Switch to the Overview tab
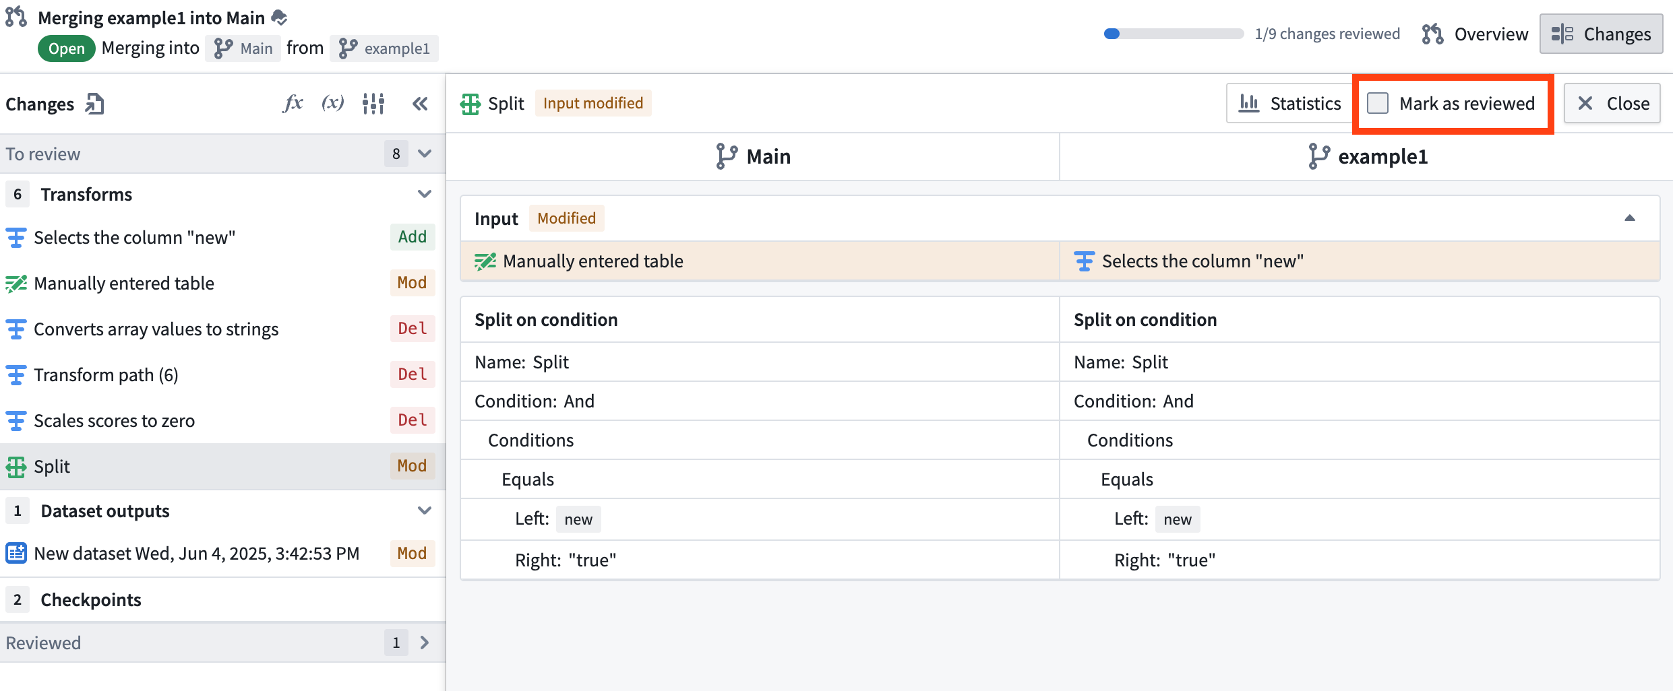This screenshot has width=1673, height=691. click(x=1490, y=34)
